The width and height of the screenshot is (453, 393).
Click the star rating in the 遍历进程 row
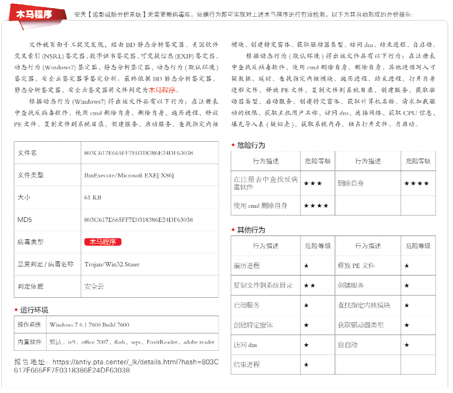(x=306, y=266)
